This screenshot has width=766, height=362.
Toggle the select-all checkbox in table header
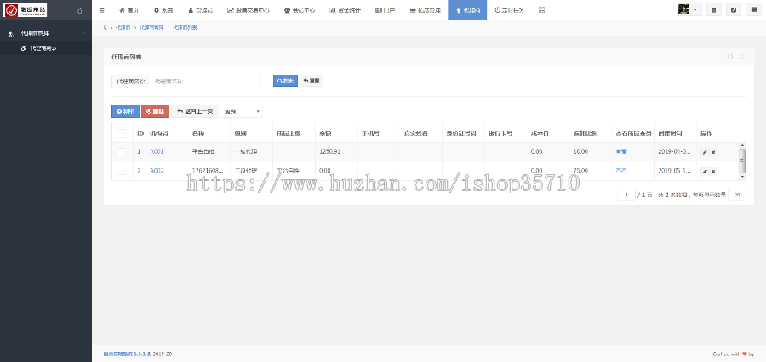(x=122, y=133)
